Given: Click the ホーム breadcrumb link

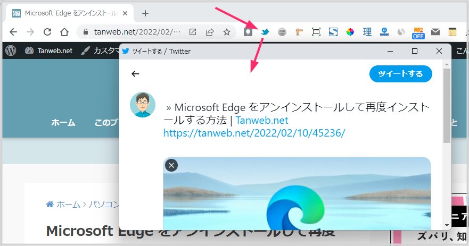Looking at the screenshot, I should click(63, 204).
